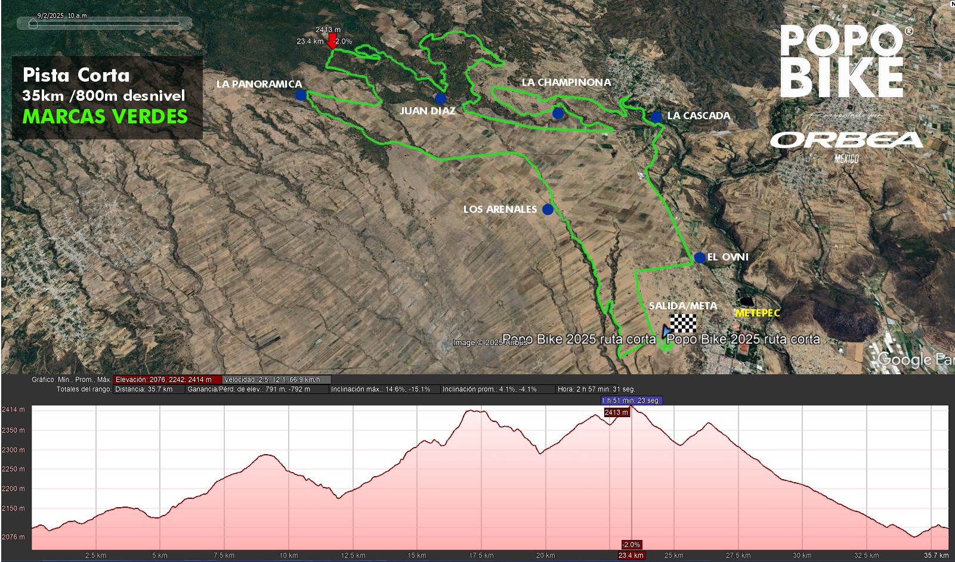
Task: Click the 2413 m label on elevation profile
Action: tap(616, 412)
